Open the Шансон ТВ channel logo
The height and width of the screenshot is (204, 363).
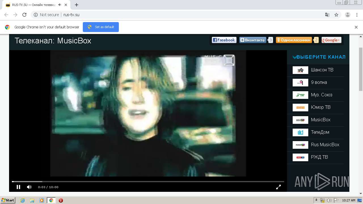(300, 70)
